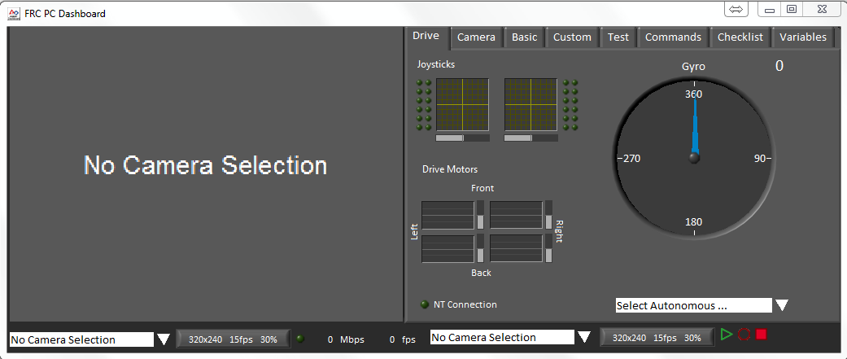
Task: Open the Select Autonomous dropdown arrow
Action: point(782,305)
